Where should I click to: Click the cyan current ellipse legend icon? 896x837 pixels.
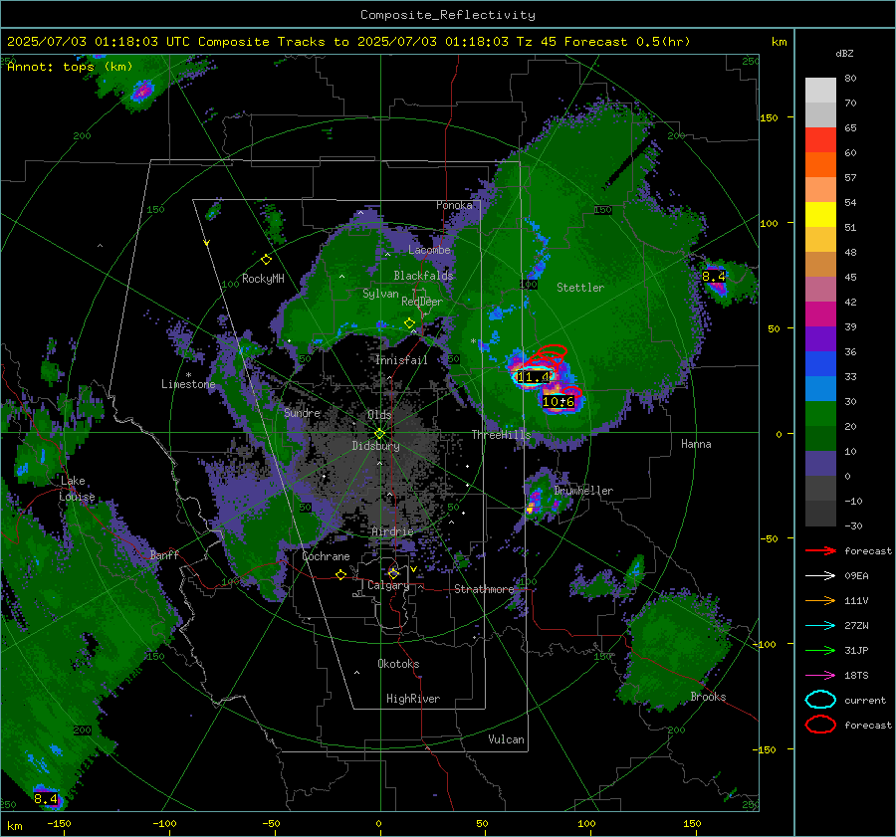[x=820, y=700]
